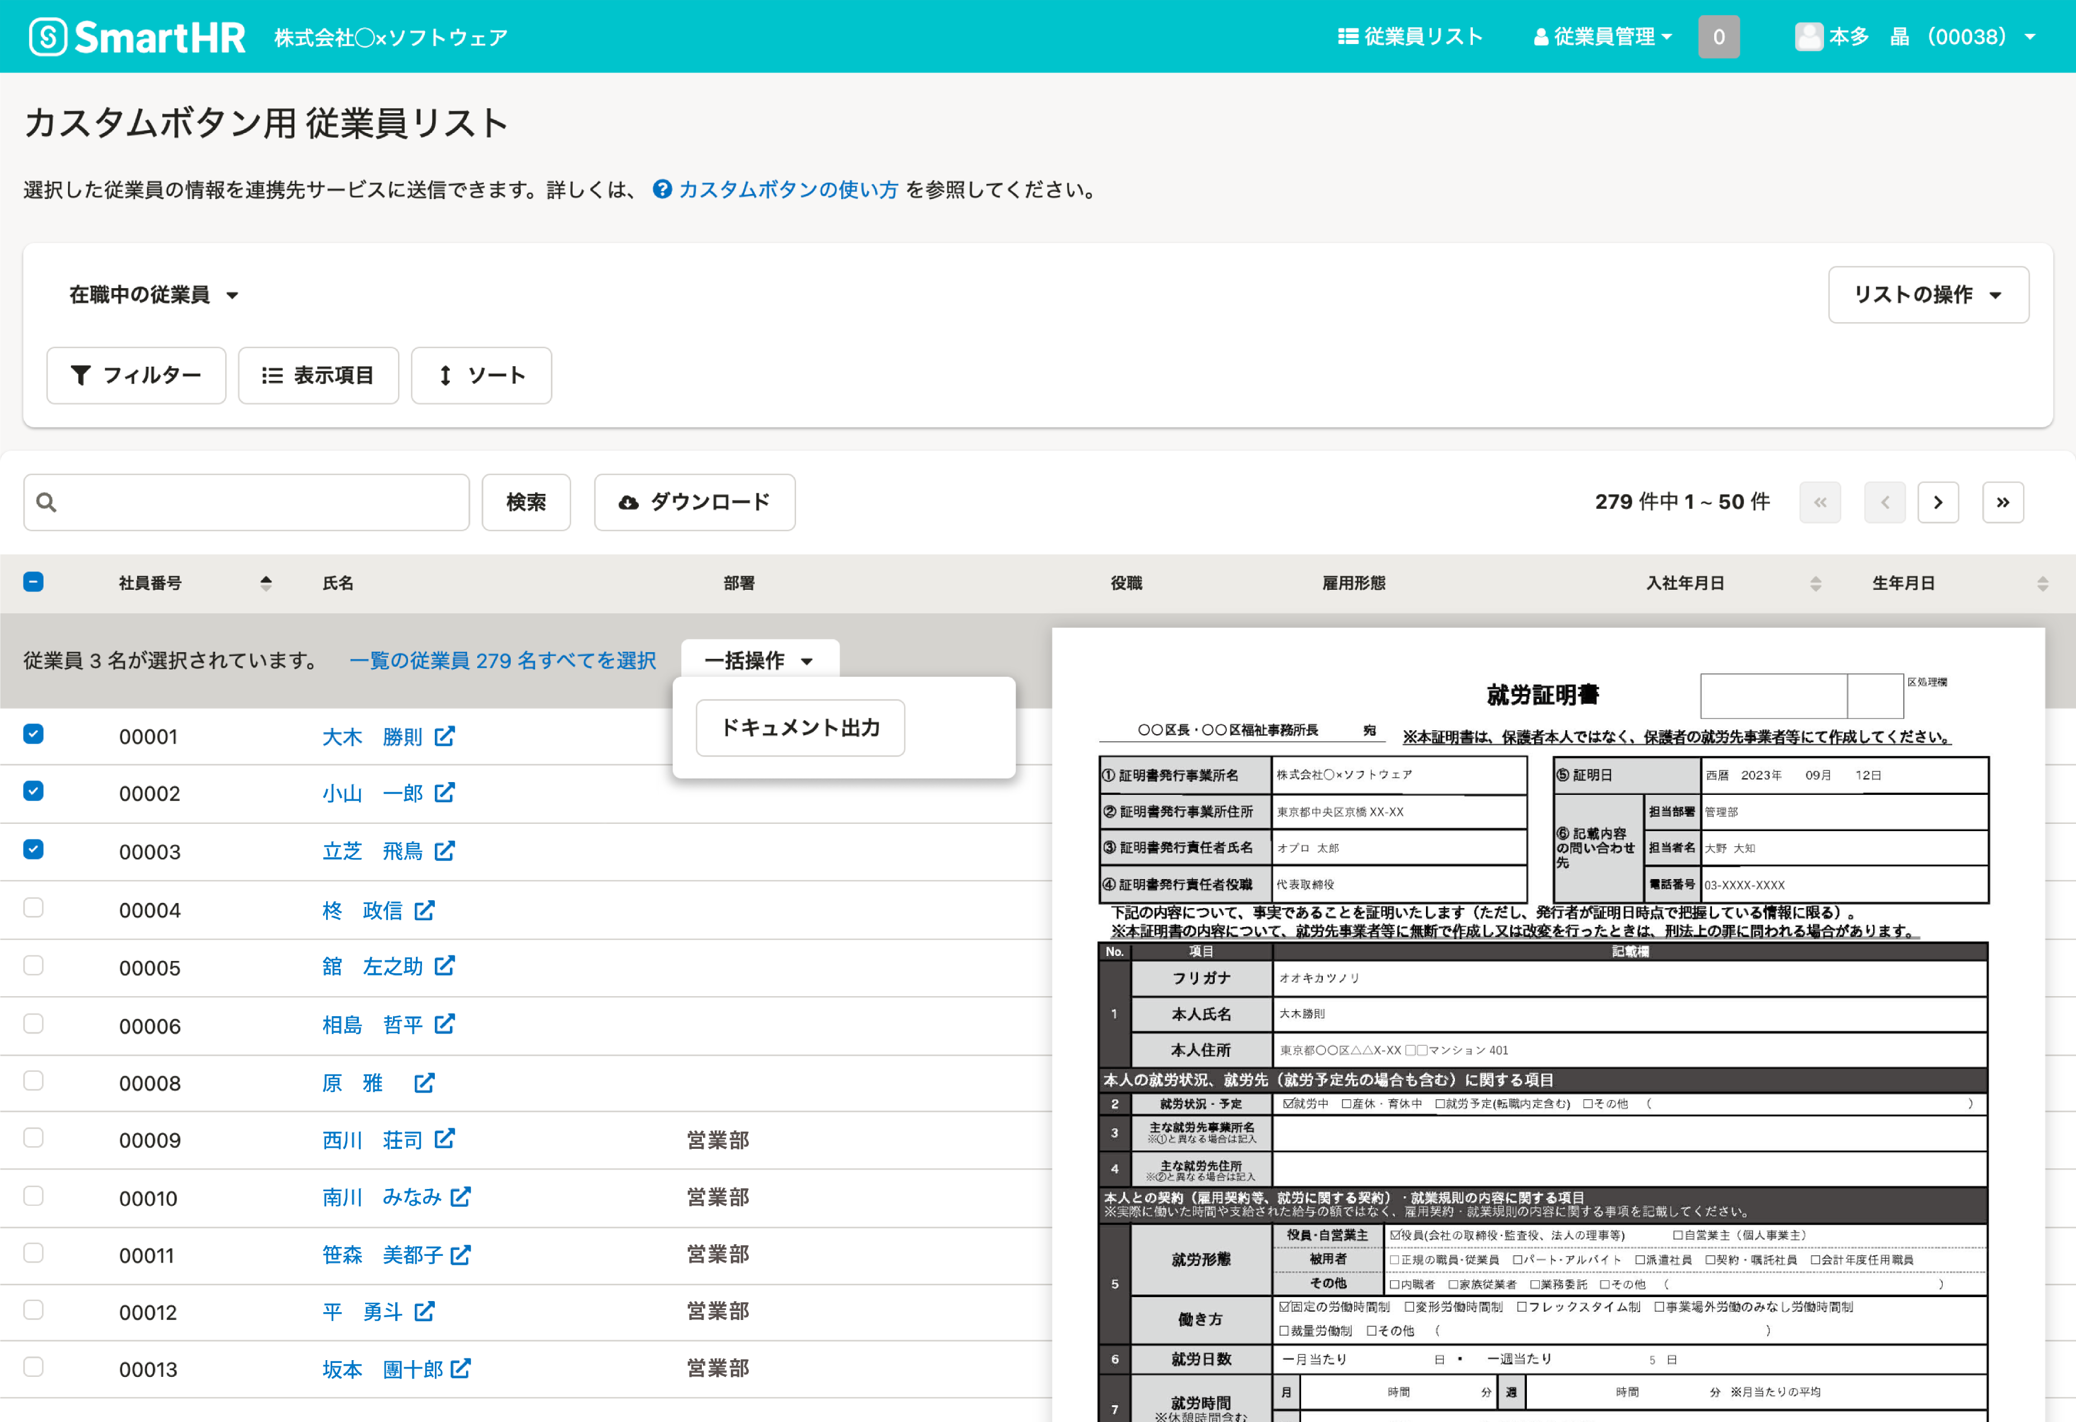Click the magnifier icon in the search field
The height and width of the screenshot is (1422, 2076).
[46, 502]
